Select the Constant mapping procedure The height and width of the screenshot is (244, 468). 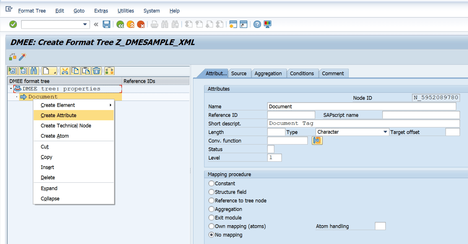tap(211, 183)
